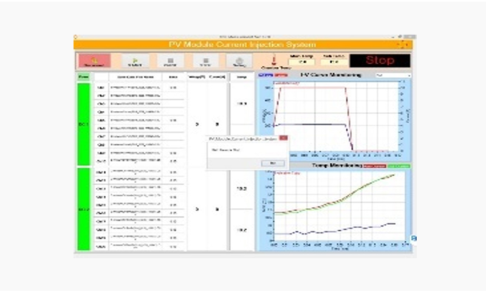Image resolution: width=486 pixels, height=291 pixels.
Task: Click the small blue icon beside temperature chart
Action: [413, 238]
